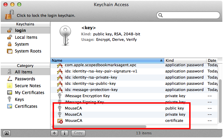The width and height of the screenshot is (223, 138).
Task: Click the vertical scrollbar of the item list
Action: [220, 101]
